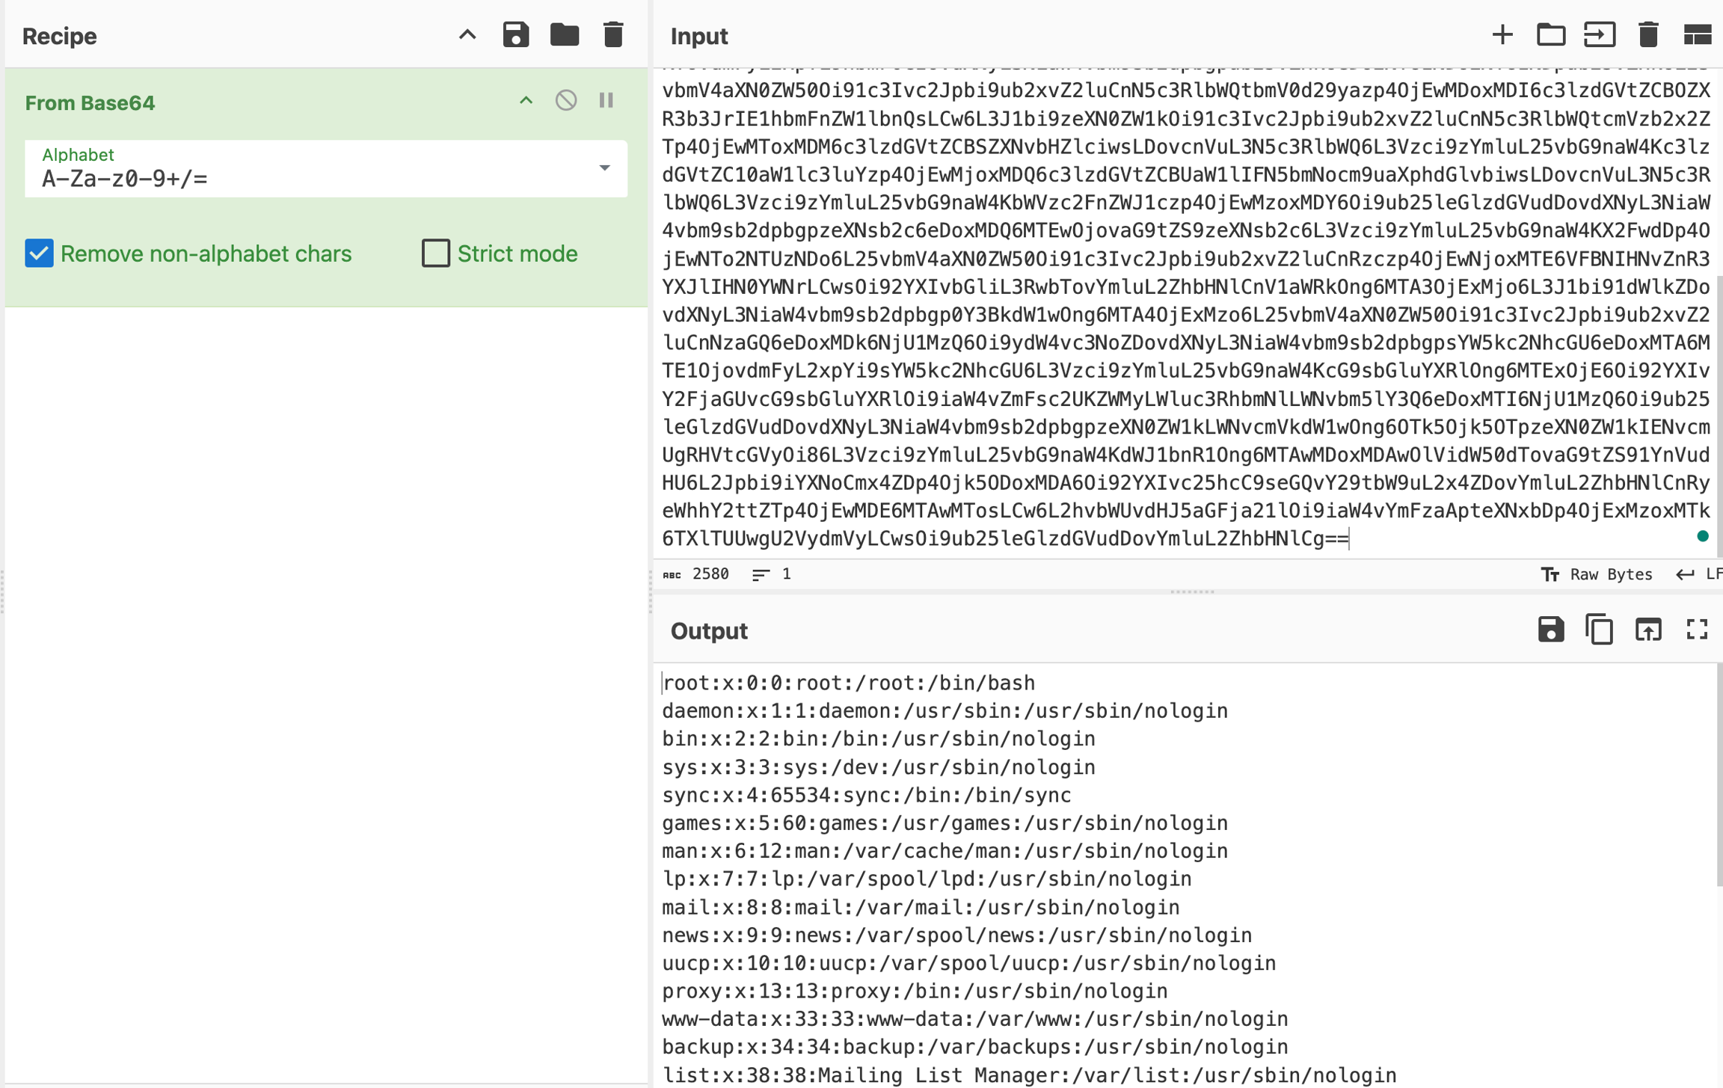Image resolution: width=1723 pixels, height=1088 pixels.
Task: Open a file as input
Action: 1599,35
